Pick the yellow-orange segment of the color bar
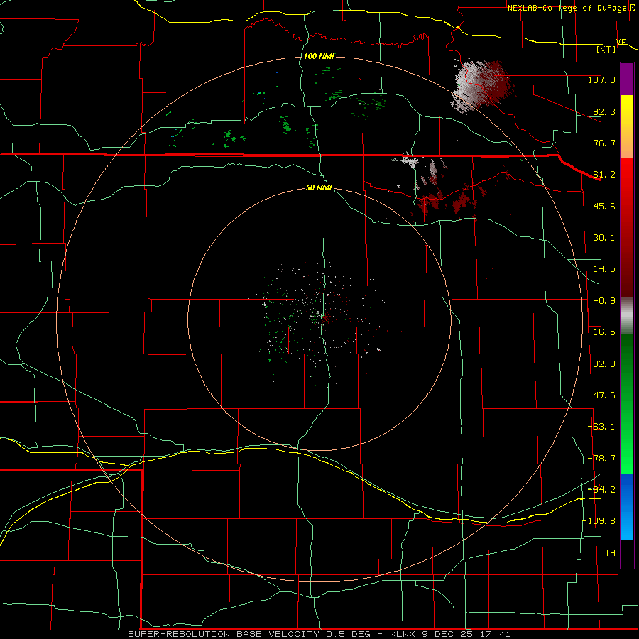 click(627, 126)
